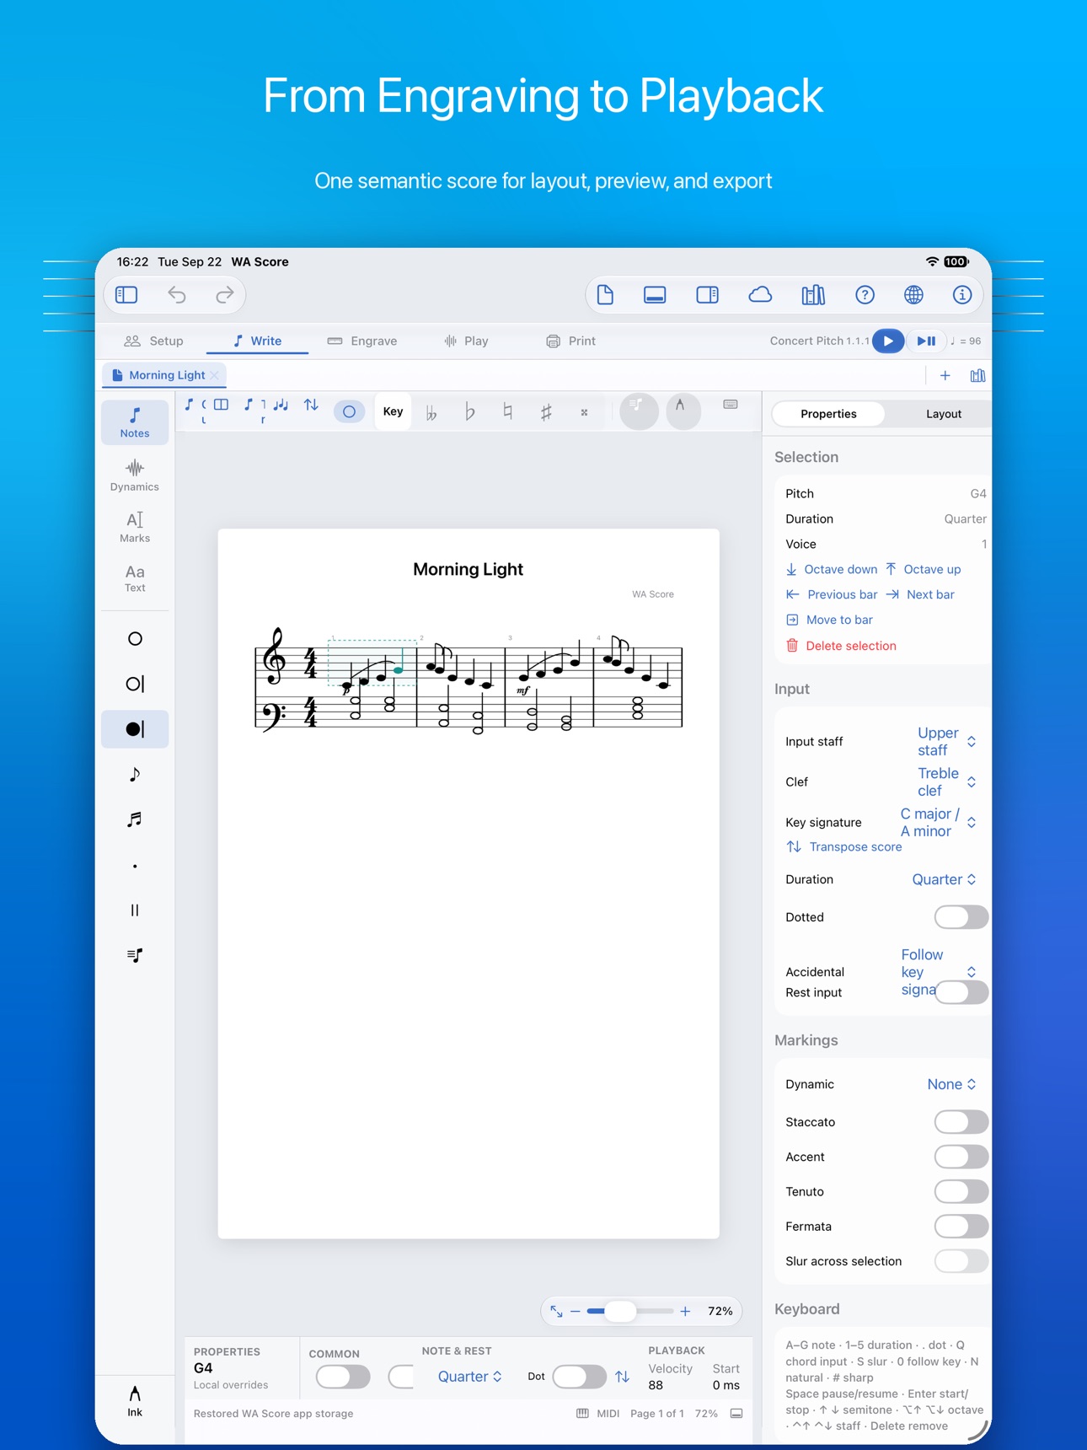Open the Ink tool
Screen dimensions: 1087x1450
[135, 1400]
